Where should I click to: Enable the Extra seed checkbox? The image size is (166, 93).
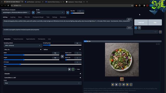click(76, 69)
